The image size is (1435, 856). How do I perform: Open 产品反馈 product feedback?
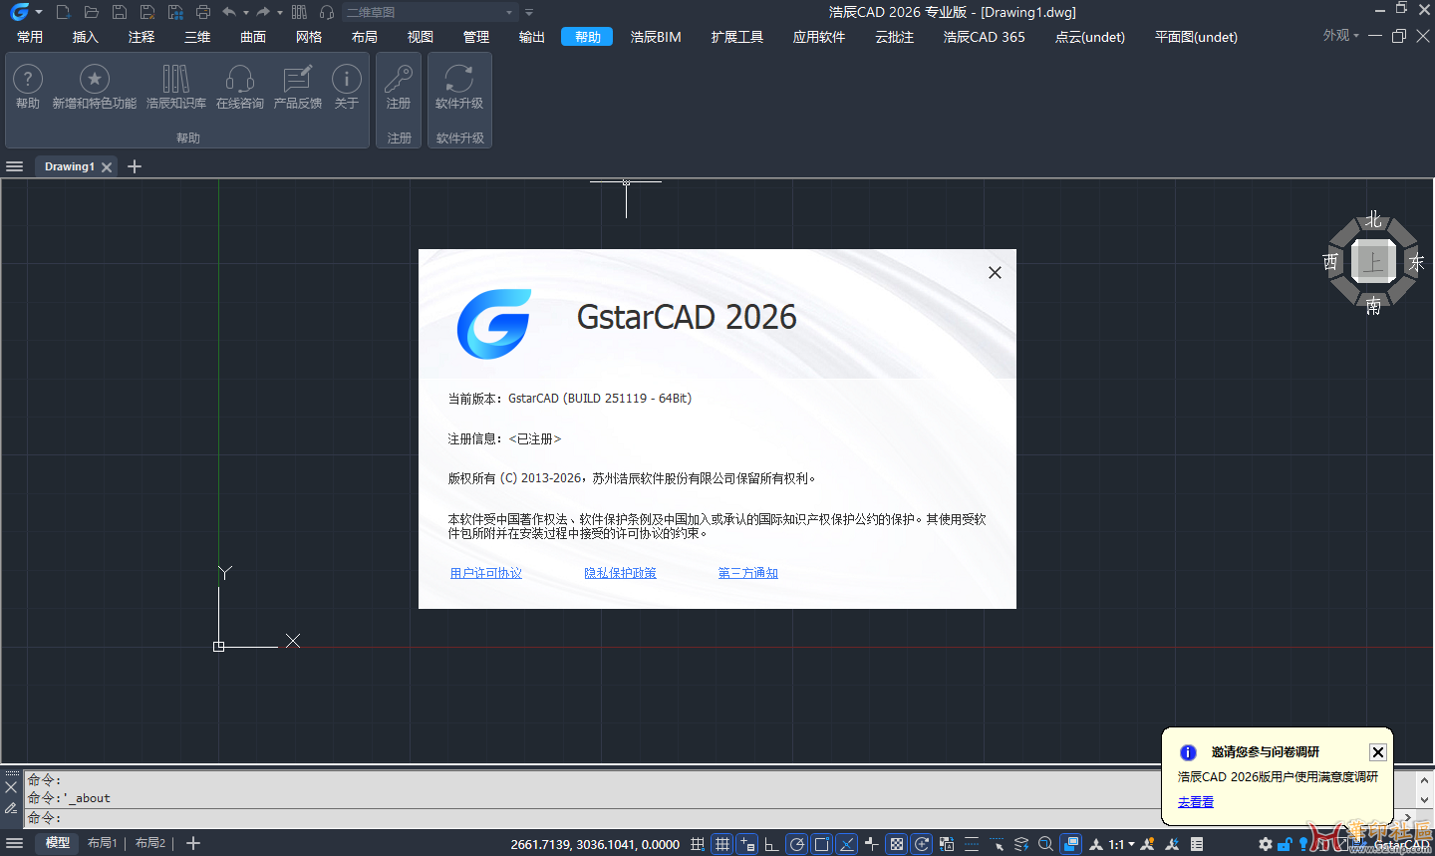click(x=298, y=87)
